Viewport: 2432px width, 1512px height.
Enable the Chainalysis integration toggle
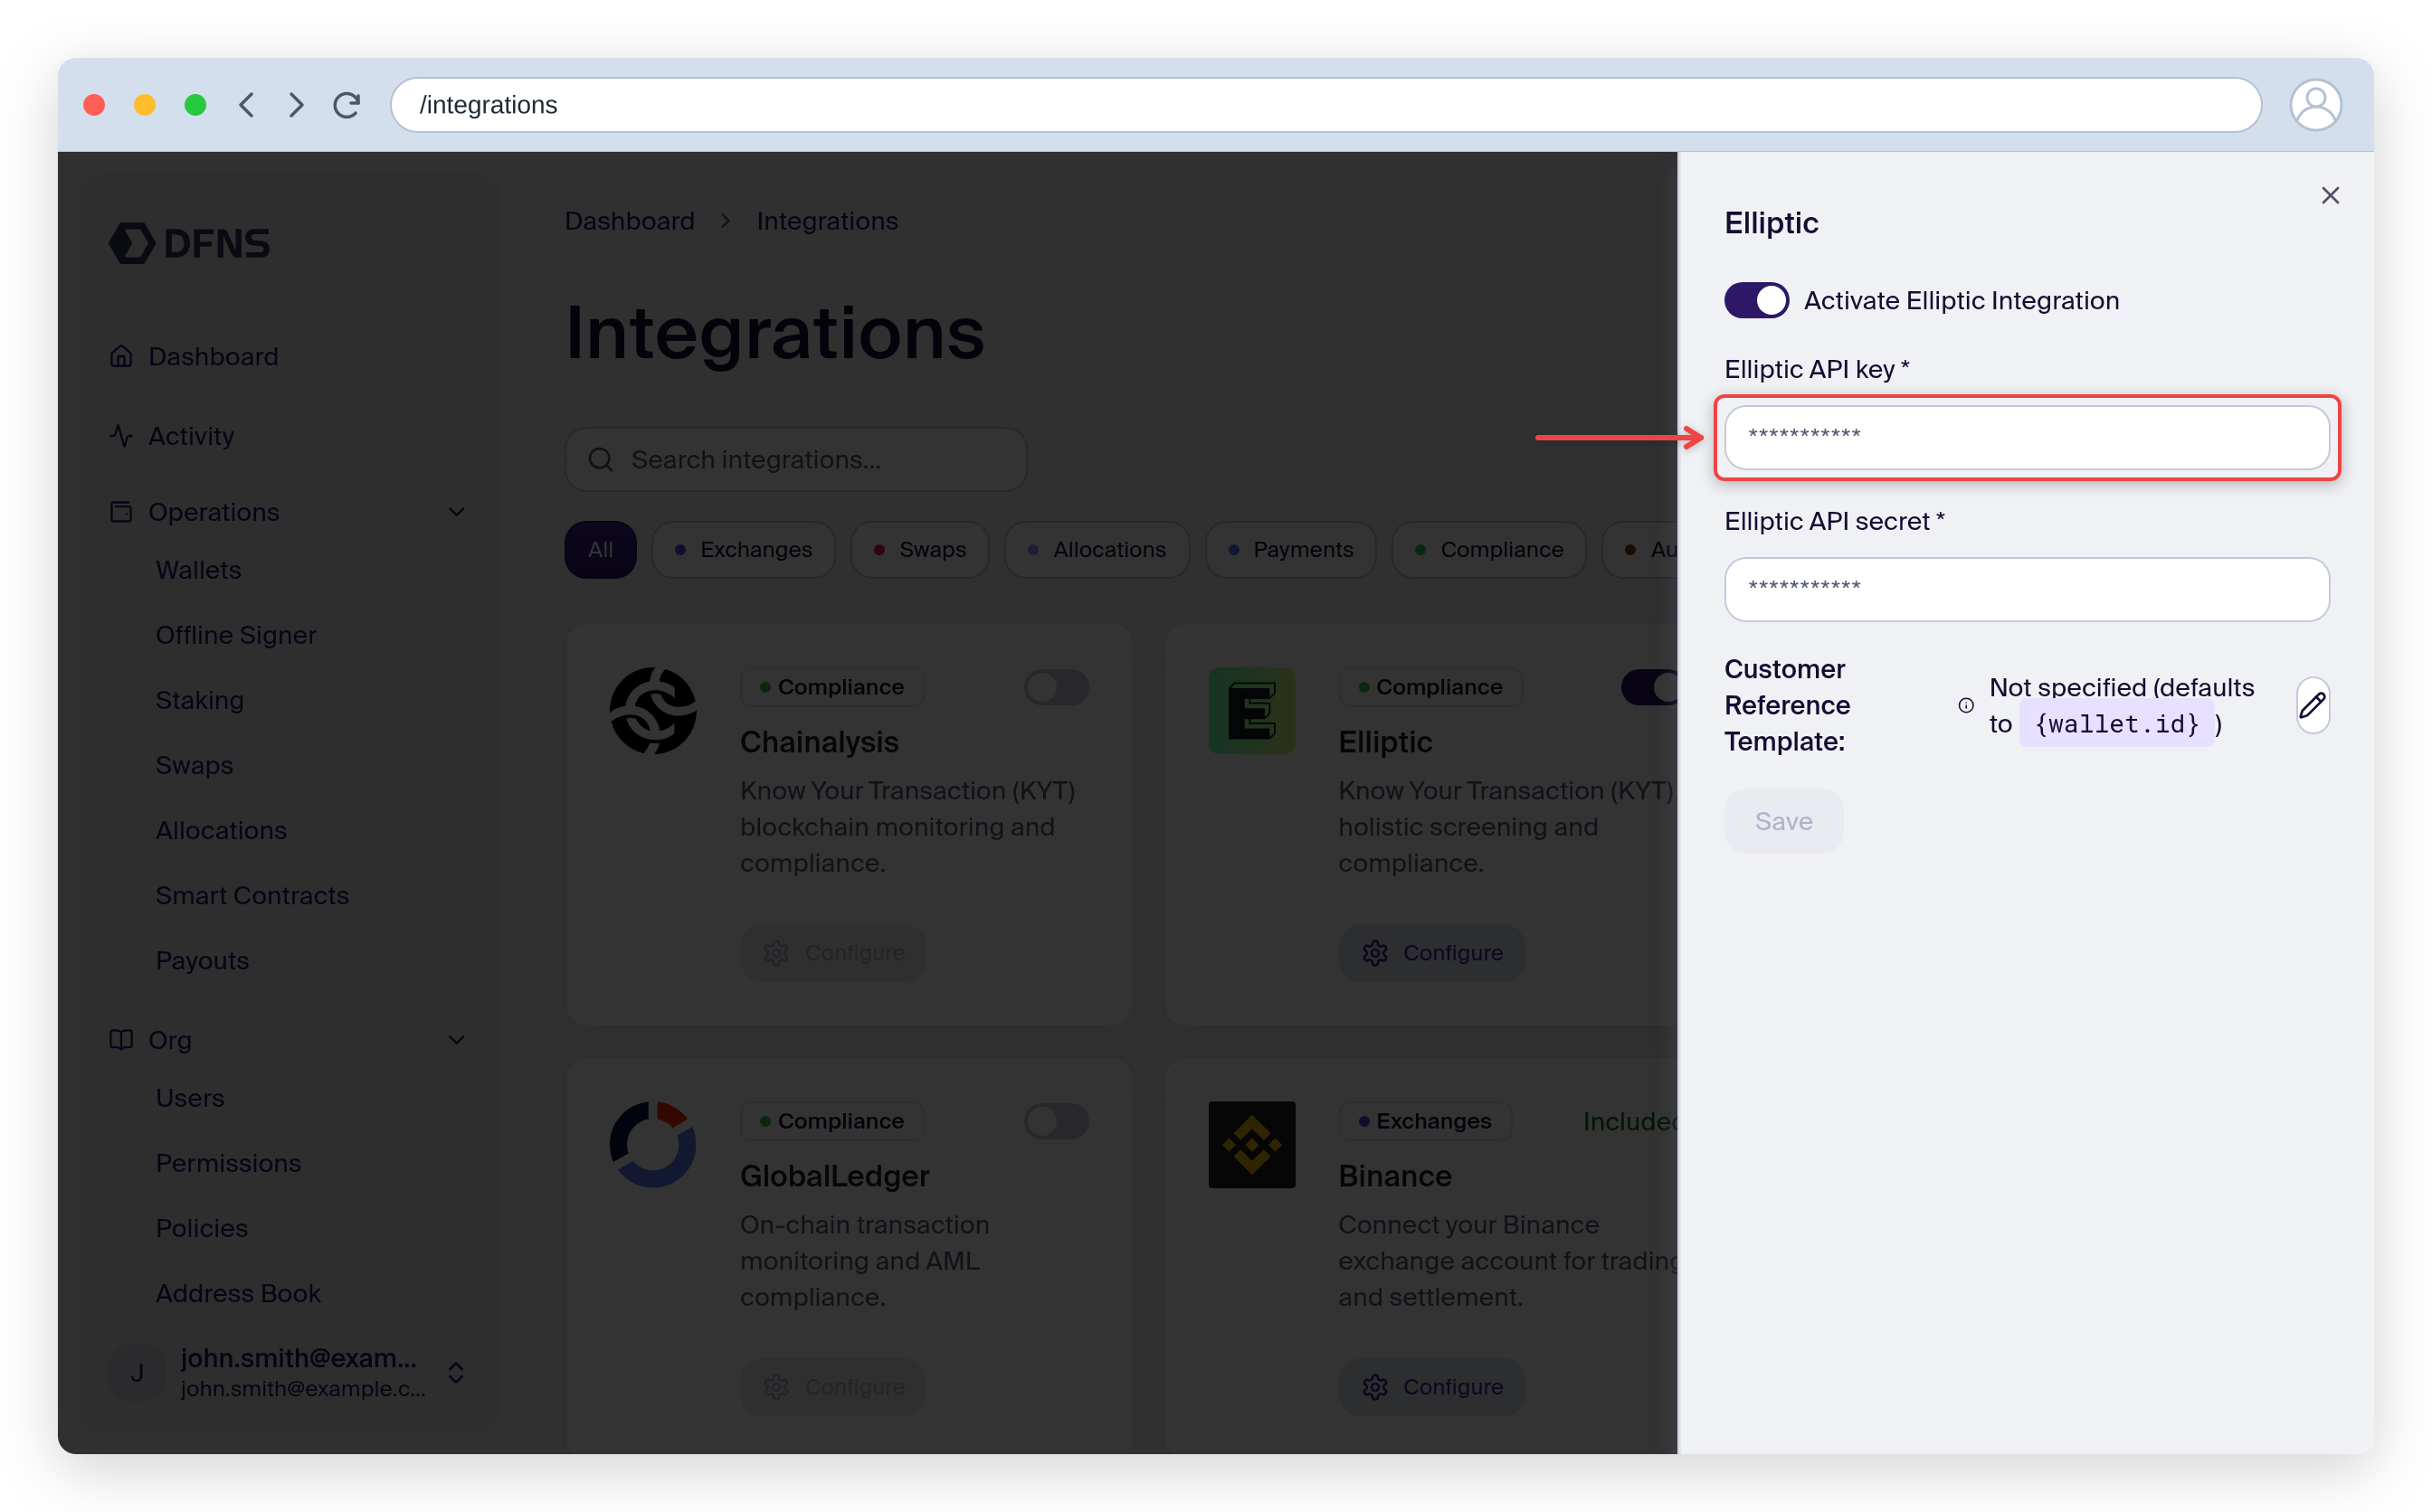click(x=1057, y=687)
